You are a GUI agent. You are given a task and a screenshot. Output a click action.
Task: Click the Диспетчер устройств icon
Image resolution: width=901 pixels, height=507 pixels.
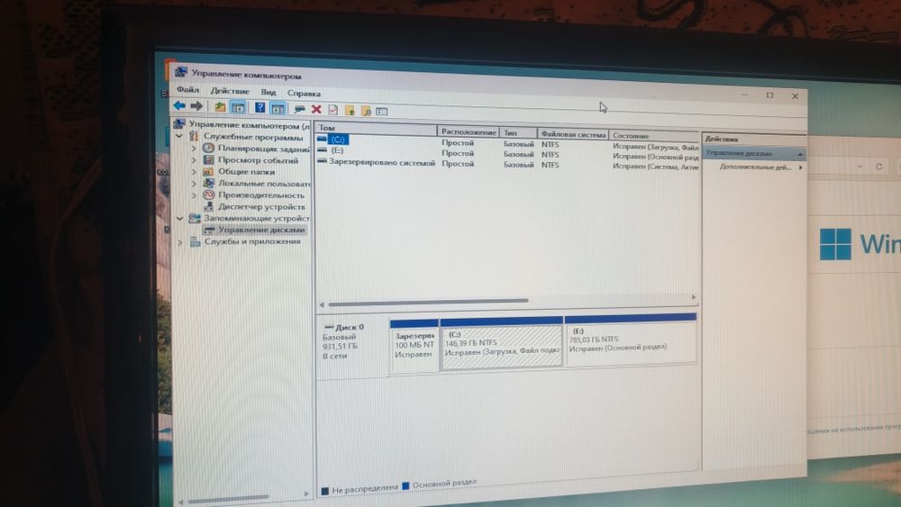coord(209,206)
